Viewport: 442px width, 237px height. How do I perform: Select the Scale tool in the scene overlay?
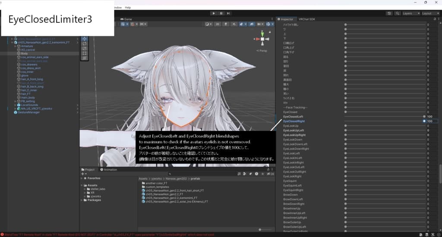[84, 48]
